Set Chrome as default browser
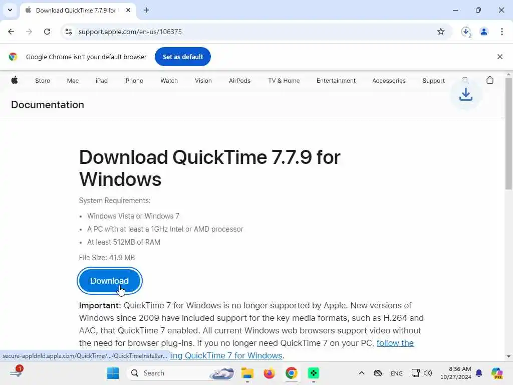Viewport: 513px width, 385px height. [182, 57]
